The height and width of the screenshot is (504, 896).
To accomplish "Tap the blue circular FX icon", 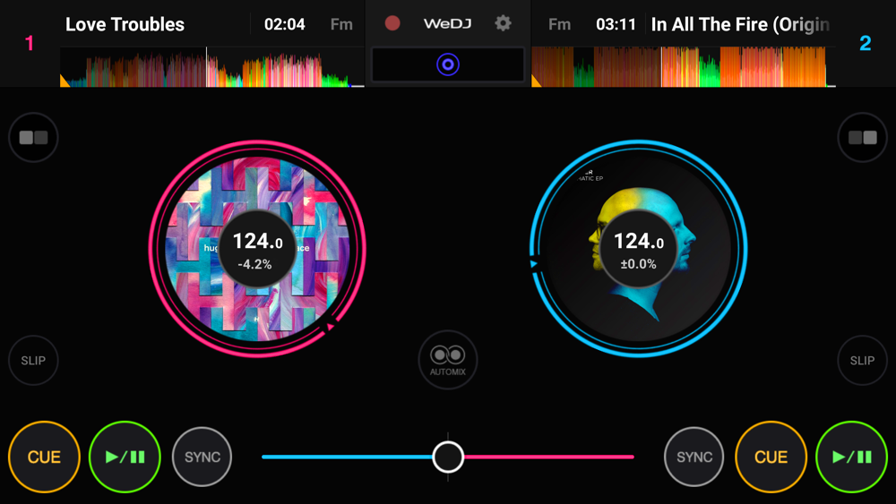I will (448, 64).
